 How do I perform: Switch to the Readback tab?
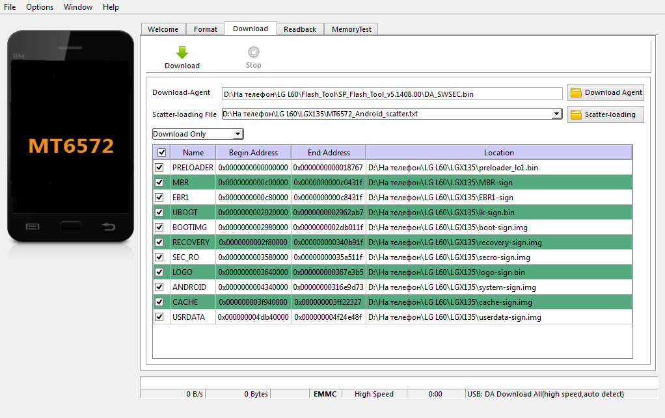point(300,29)
